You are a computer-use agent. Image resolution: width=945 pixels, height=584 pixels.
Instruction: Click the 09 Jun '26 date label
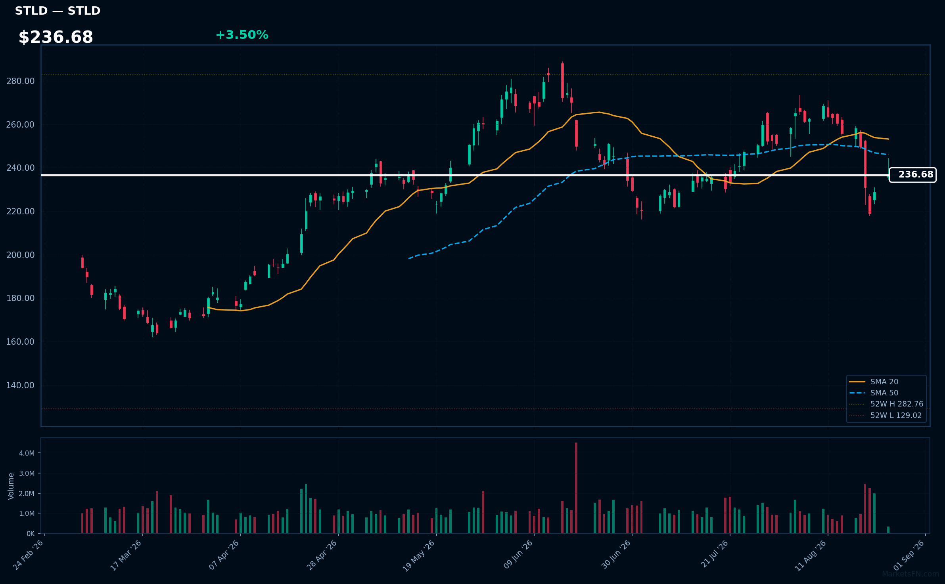coord(518,555)
